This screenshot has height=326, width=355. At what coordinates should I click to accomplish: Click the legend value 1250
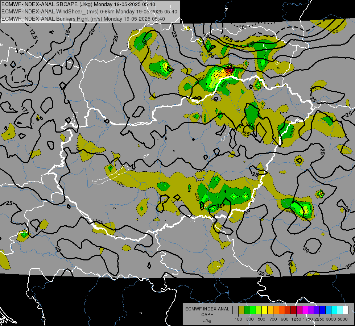pos(296,319)
